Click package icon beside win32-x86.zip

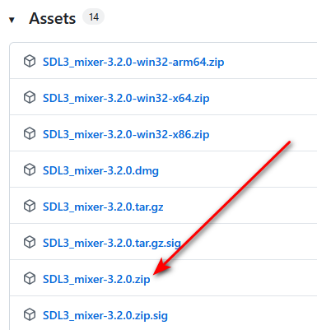tap(30, 133)
